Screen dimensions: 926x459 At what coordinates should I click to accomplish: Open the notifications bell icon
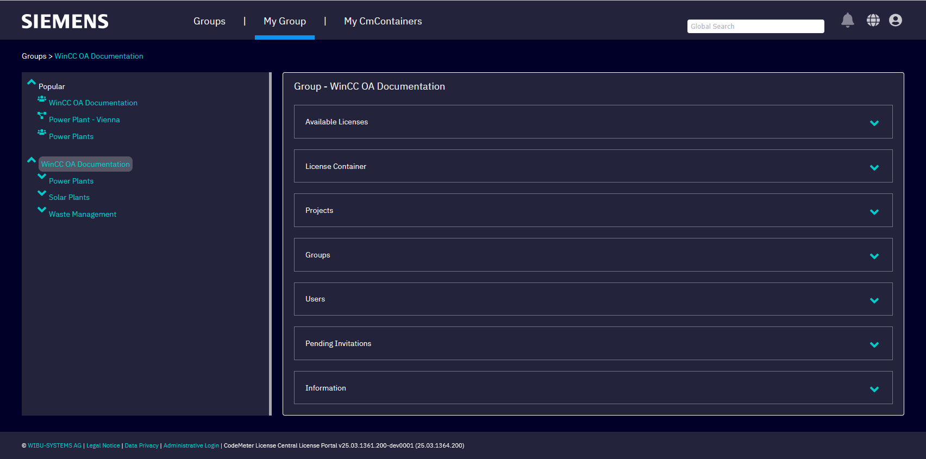847,20
